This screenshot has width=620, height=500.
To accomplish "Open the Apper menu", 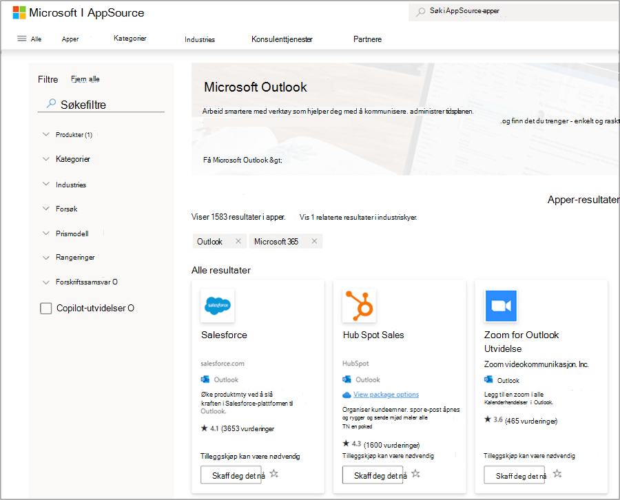I will [x=70, y=39].
